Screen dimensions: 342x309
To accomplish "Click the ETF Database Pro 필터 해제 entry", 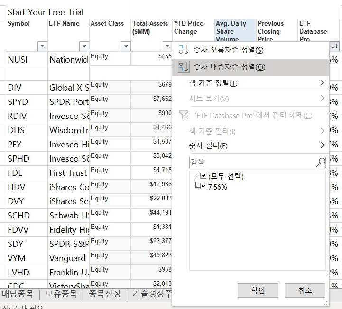I will (250, 115).
